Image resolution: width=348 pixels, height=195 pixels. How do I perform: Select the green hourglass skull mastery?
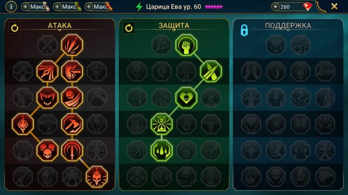161,124
